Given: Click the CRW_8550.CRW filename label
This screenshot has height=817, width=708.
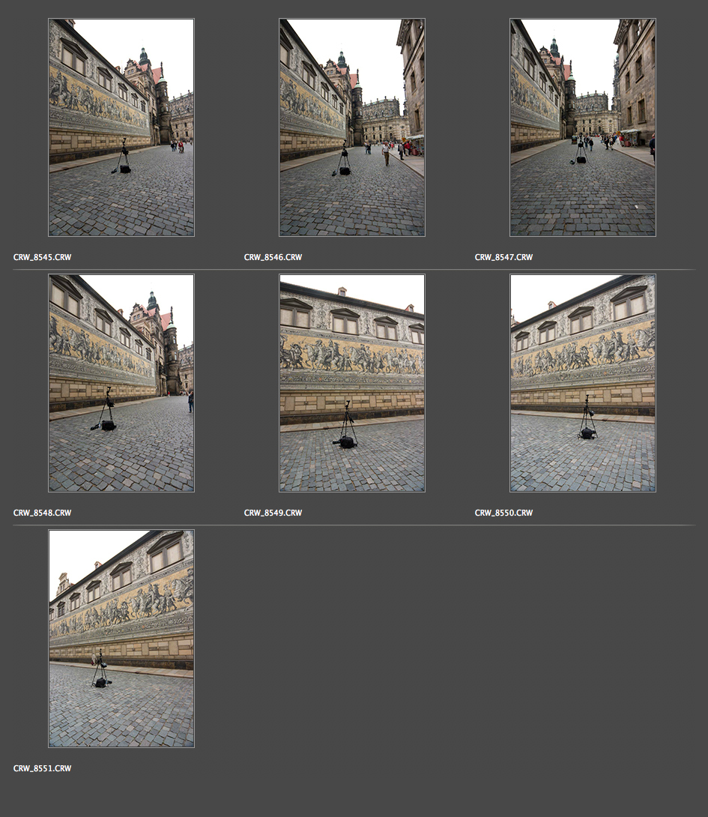Looking at the screenshot, I should [503, 513].
